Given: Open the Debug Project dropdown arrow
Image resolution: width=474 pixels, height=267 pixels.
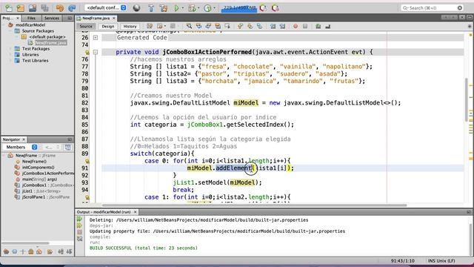Looking at the screenshot, I should (198, 8).
